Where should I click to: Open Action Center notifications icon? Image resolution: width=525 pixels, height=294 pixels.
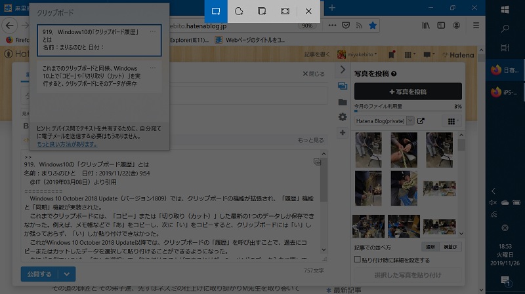505,281
